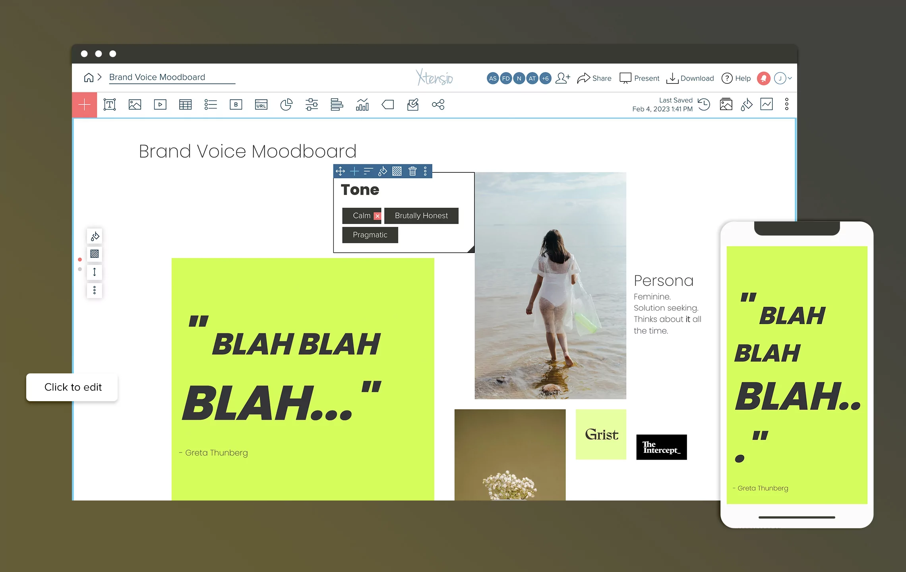Image resolution: width=906 pixels, height=572 pixels.
Task: Delete the Tone box using the trash icon
Action: [x=412, y=171]
